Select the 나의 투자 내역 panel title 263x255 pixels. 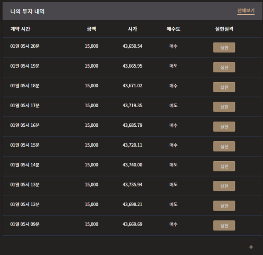(27, 11)
